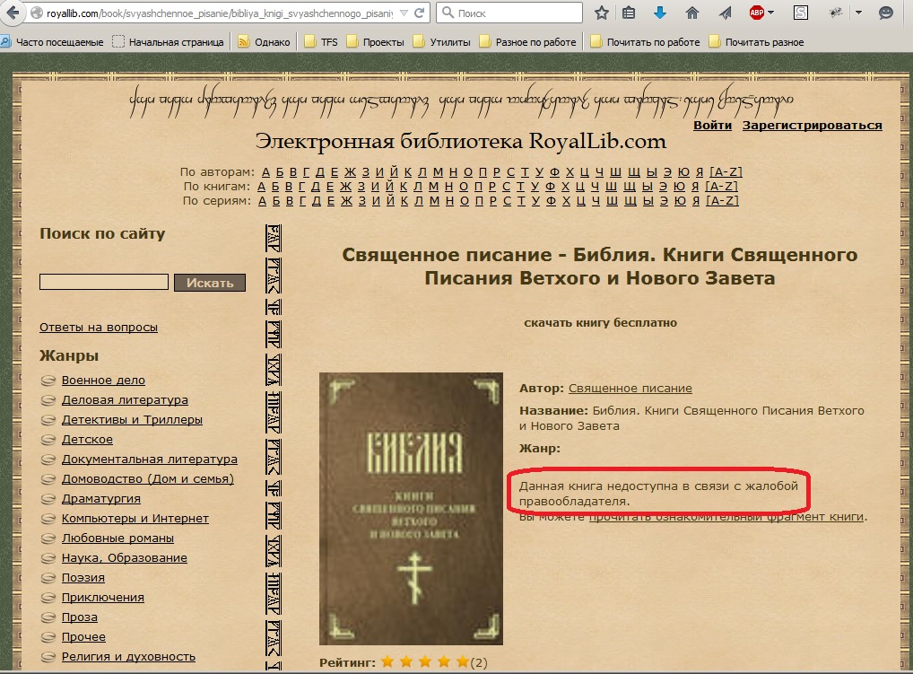Screen dimensions: 913x674
Task: Select the 'Детективы и Триллеры' genre
Action: coord(132,419)
